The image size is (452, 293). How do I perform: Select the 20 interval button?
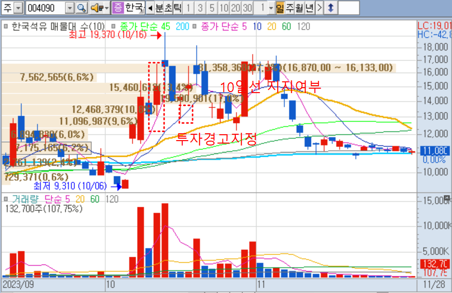pyautogui.click(x=235, y=8)
